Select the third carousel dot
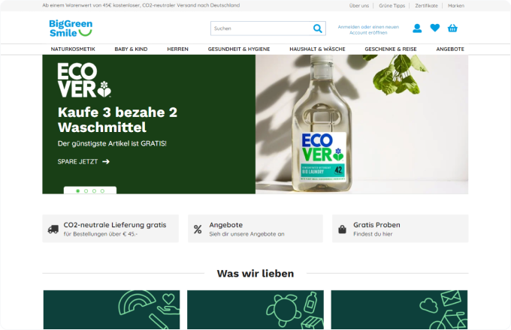The width and height of the screenshot is (511, 330). (x=94, y=190)
